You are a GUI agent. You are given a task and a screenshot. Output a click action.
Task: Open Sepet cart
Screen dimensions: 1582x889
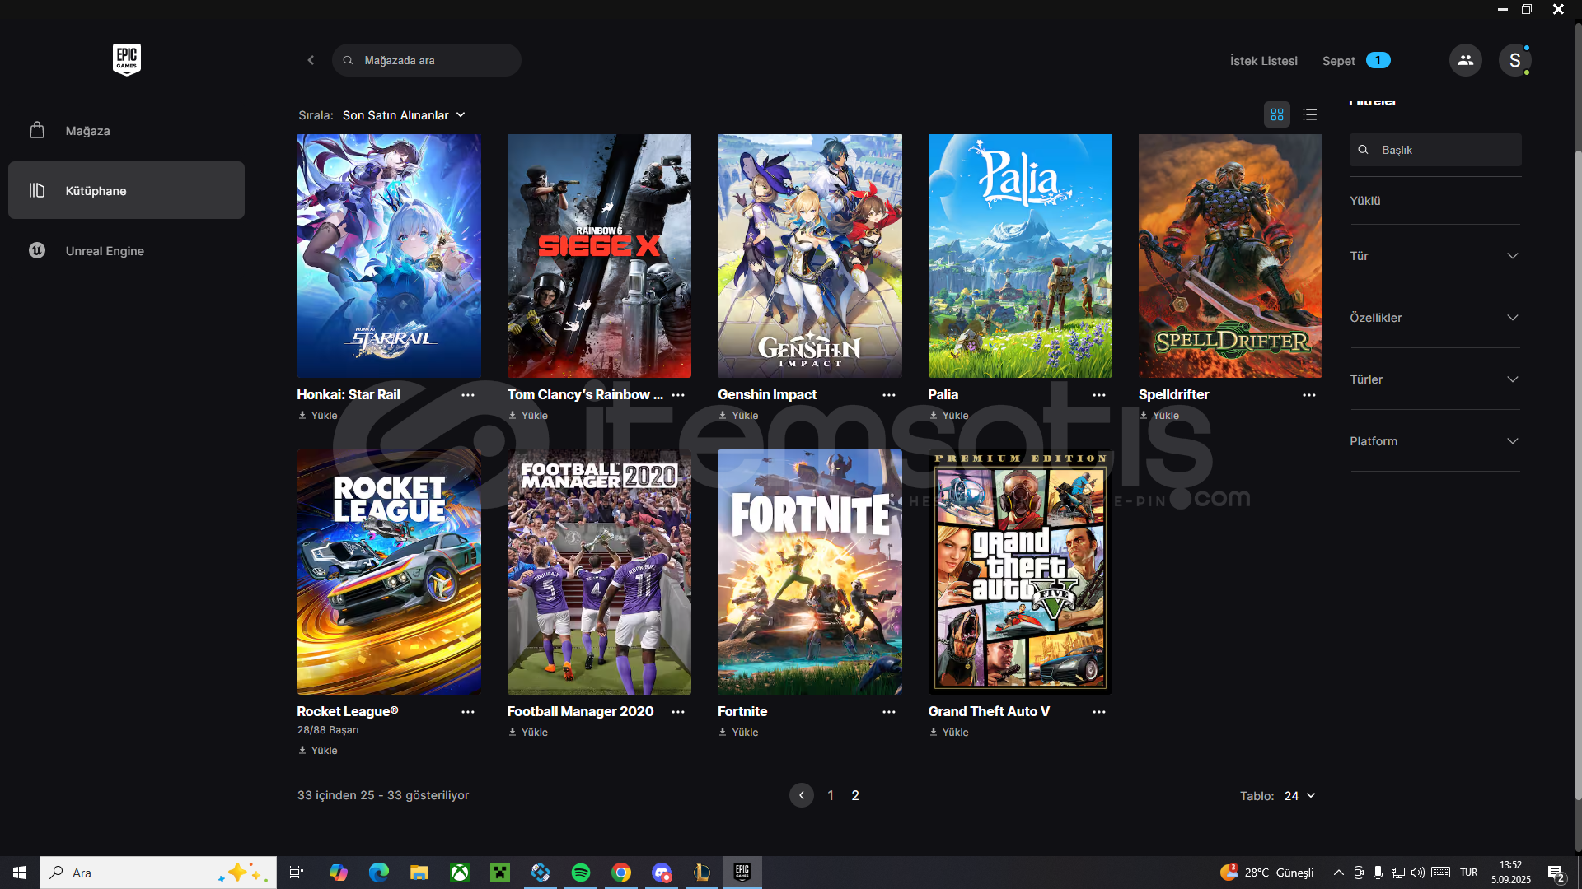click(x=1356, y=61)
